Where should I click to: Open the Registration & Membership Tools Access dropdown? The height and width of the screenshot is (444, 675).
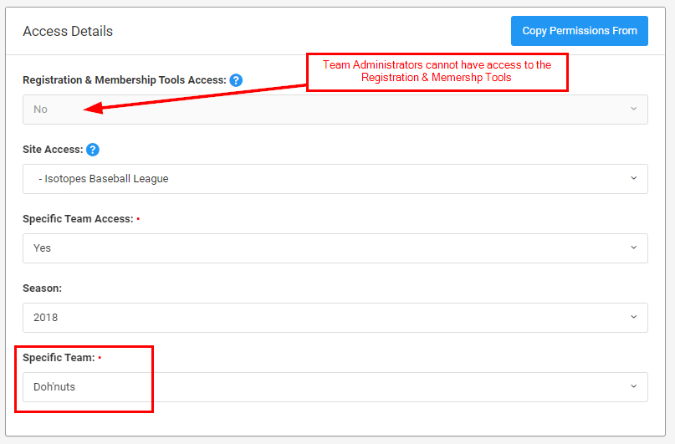335,110
